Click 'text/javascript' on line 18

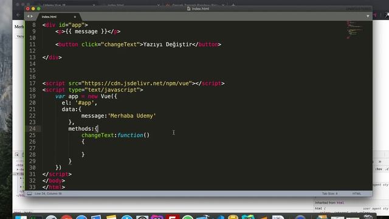point(112,90)
